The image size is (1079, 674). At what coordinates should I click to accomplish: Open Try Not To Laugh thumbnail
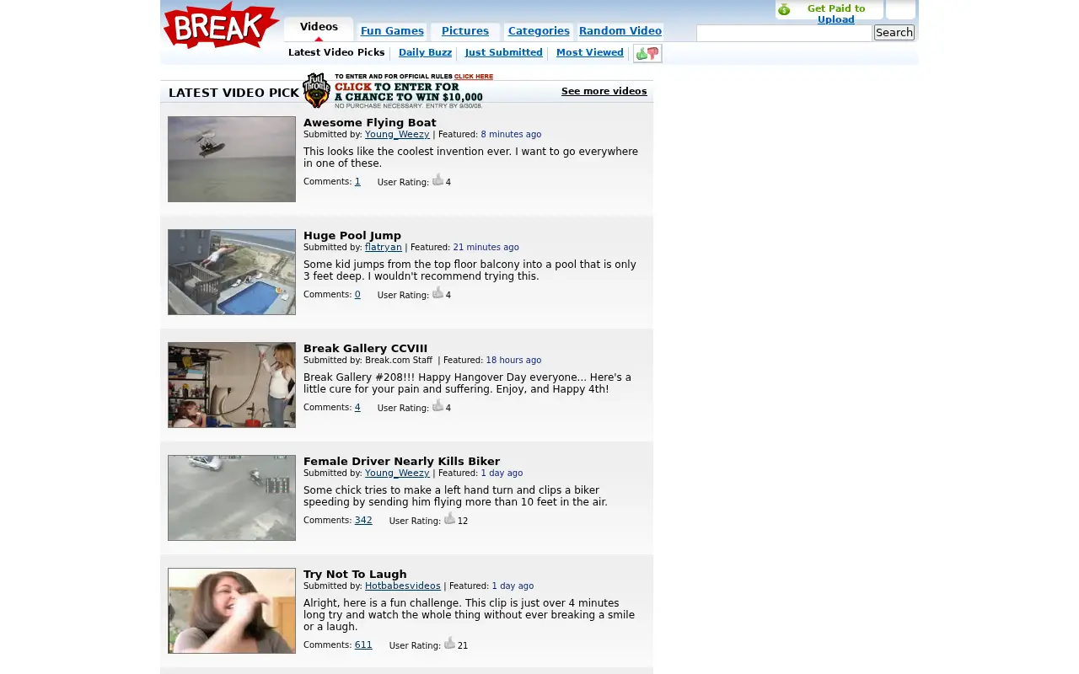(232, 611)
